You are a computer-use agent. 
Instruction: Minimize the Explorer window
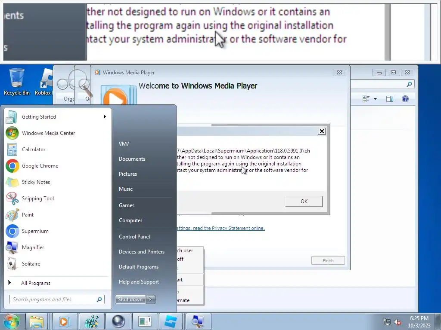(379, 73)
